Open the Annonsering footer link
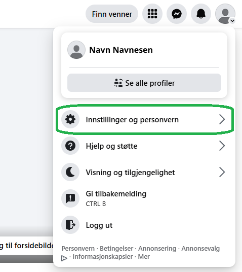This screenshot has height=272, width=242. point(157,249)
